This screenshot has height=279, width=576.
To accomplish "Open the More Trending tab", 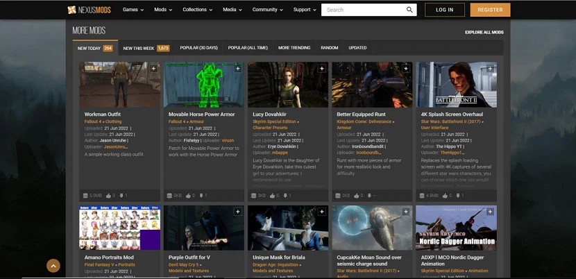I will coord(294,48).
